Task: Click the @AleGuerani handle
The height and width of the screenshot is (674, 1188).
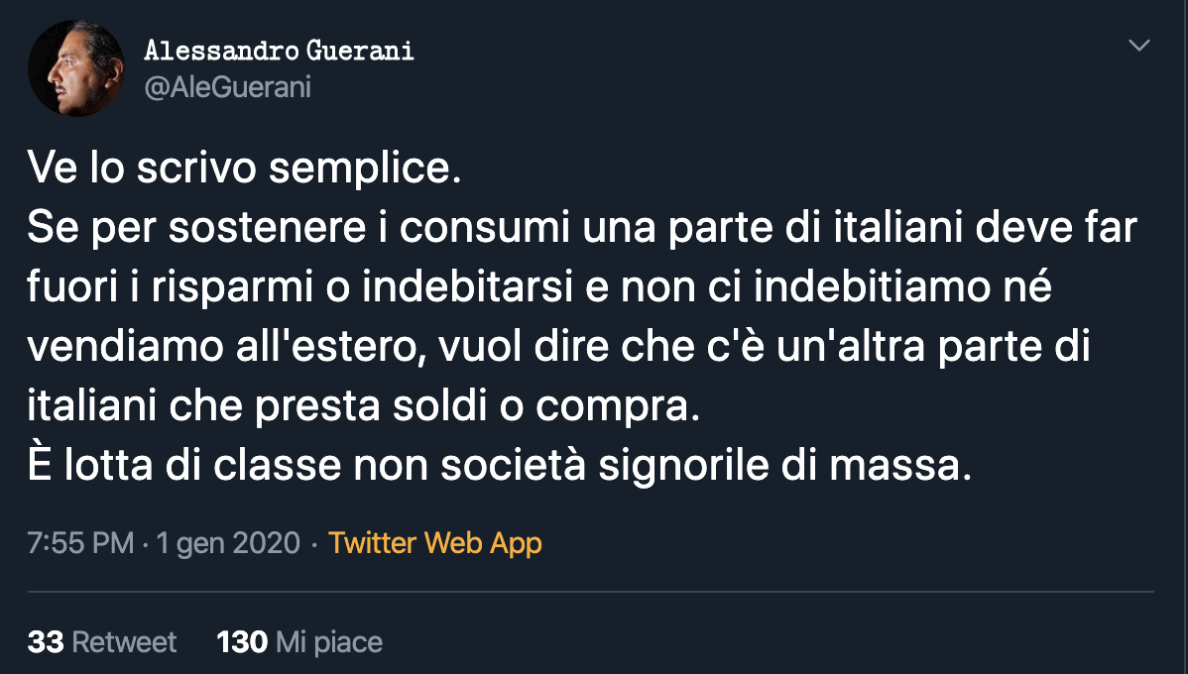Action: tap(227, 87)
